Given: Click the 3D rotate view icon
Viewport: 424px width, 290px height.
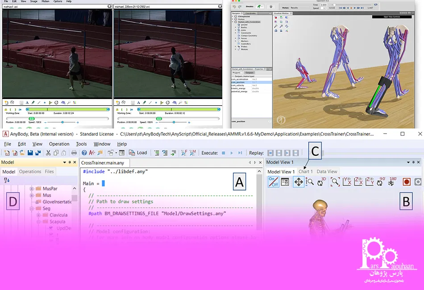Looking at the screenshot, I should (x=321, y=182).
